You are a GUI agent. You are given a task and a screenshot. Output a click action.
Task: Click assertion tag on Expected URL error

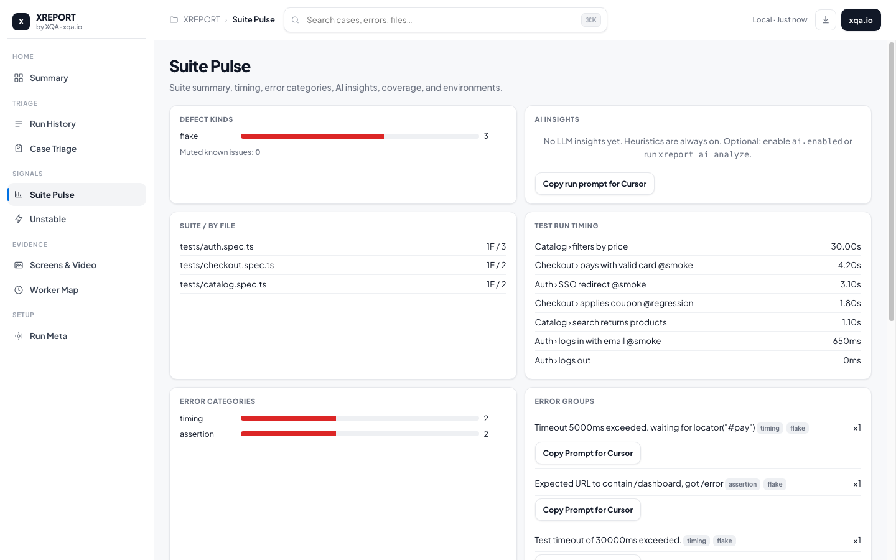(742, 484)
